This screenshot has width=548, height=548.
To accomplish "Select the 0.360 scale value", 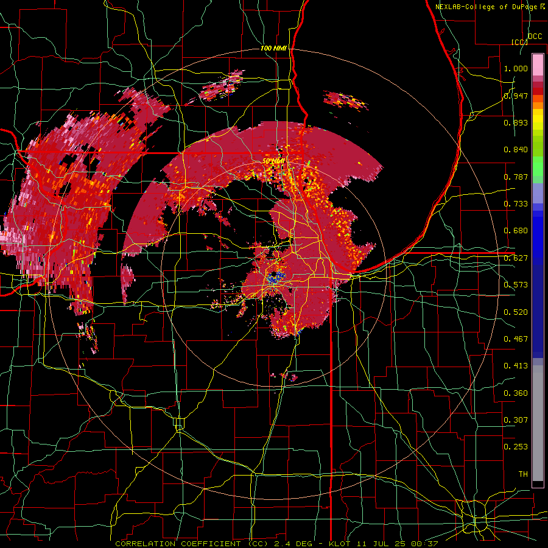I will click(x=516, y=393).
